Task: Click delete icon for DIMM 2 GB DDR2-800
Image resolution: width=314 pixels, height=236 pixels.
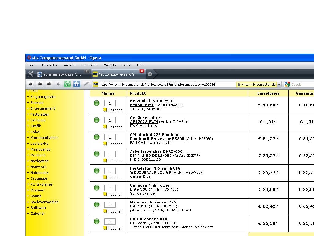Action: coord(105,160)
